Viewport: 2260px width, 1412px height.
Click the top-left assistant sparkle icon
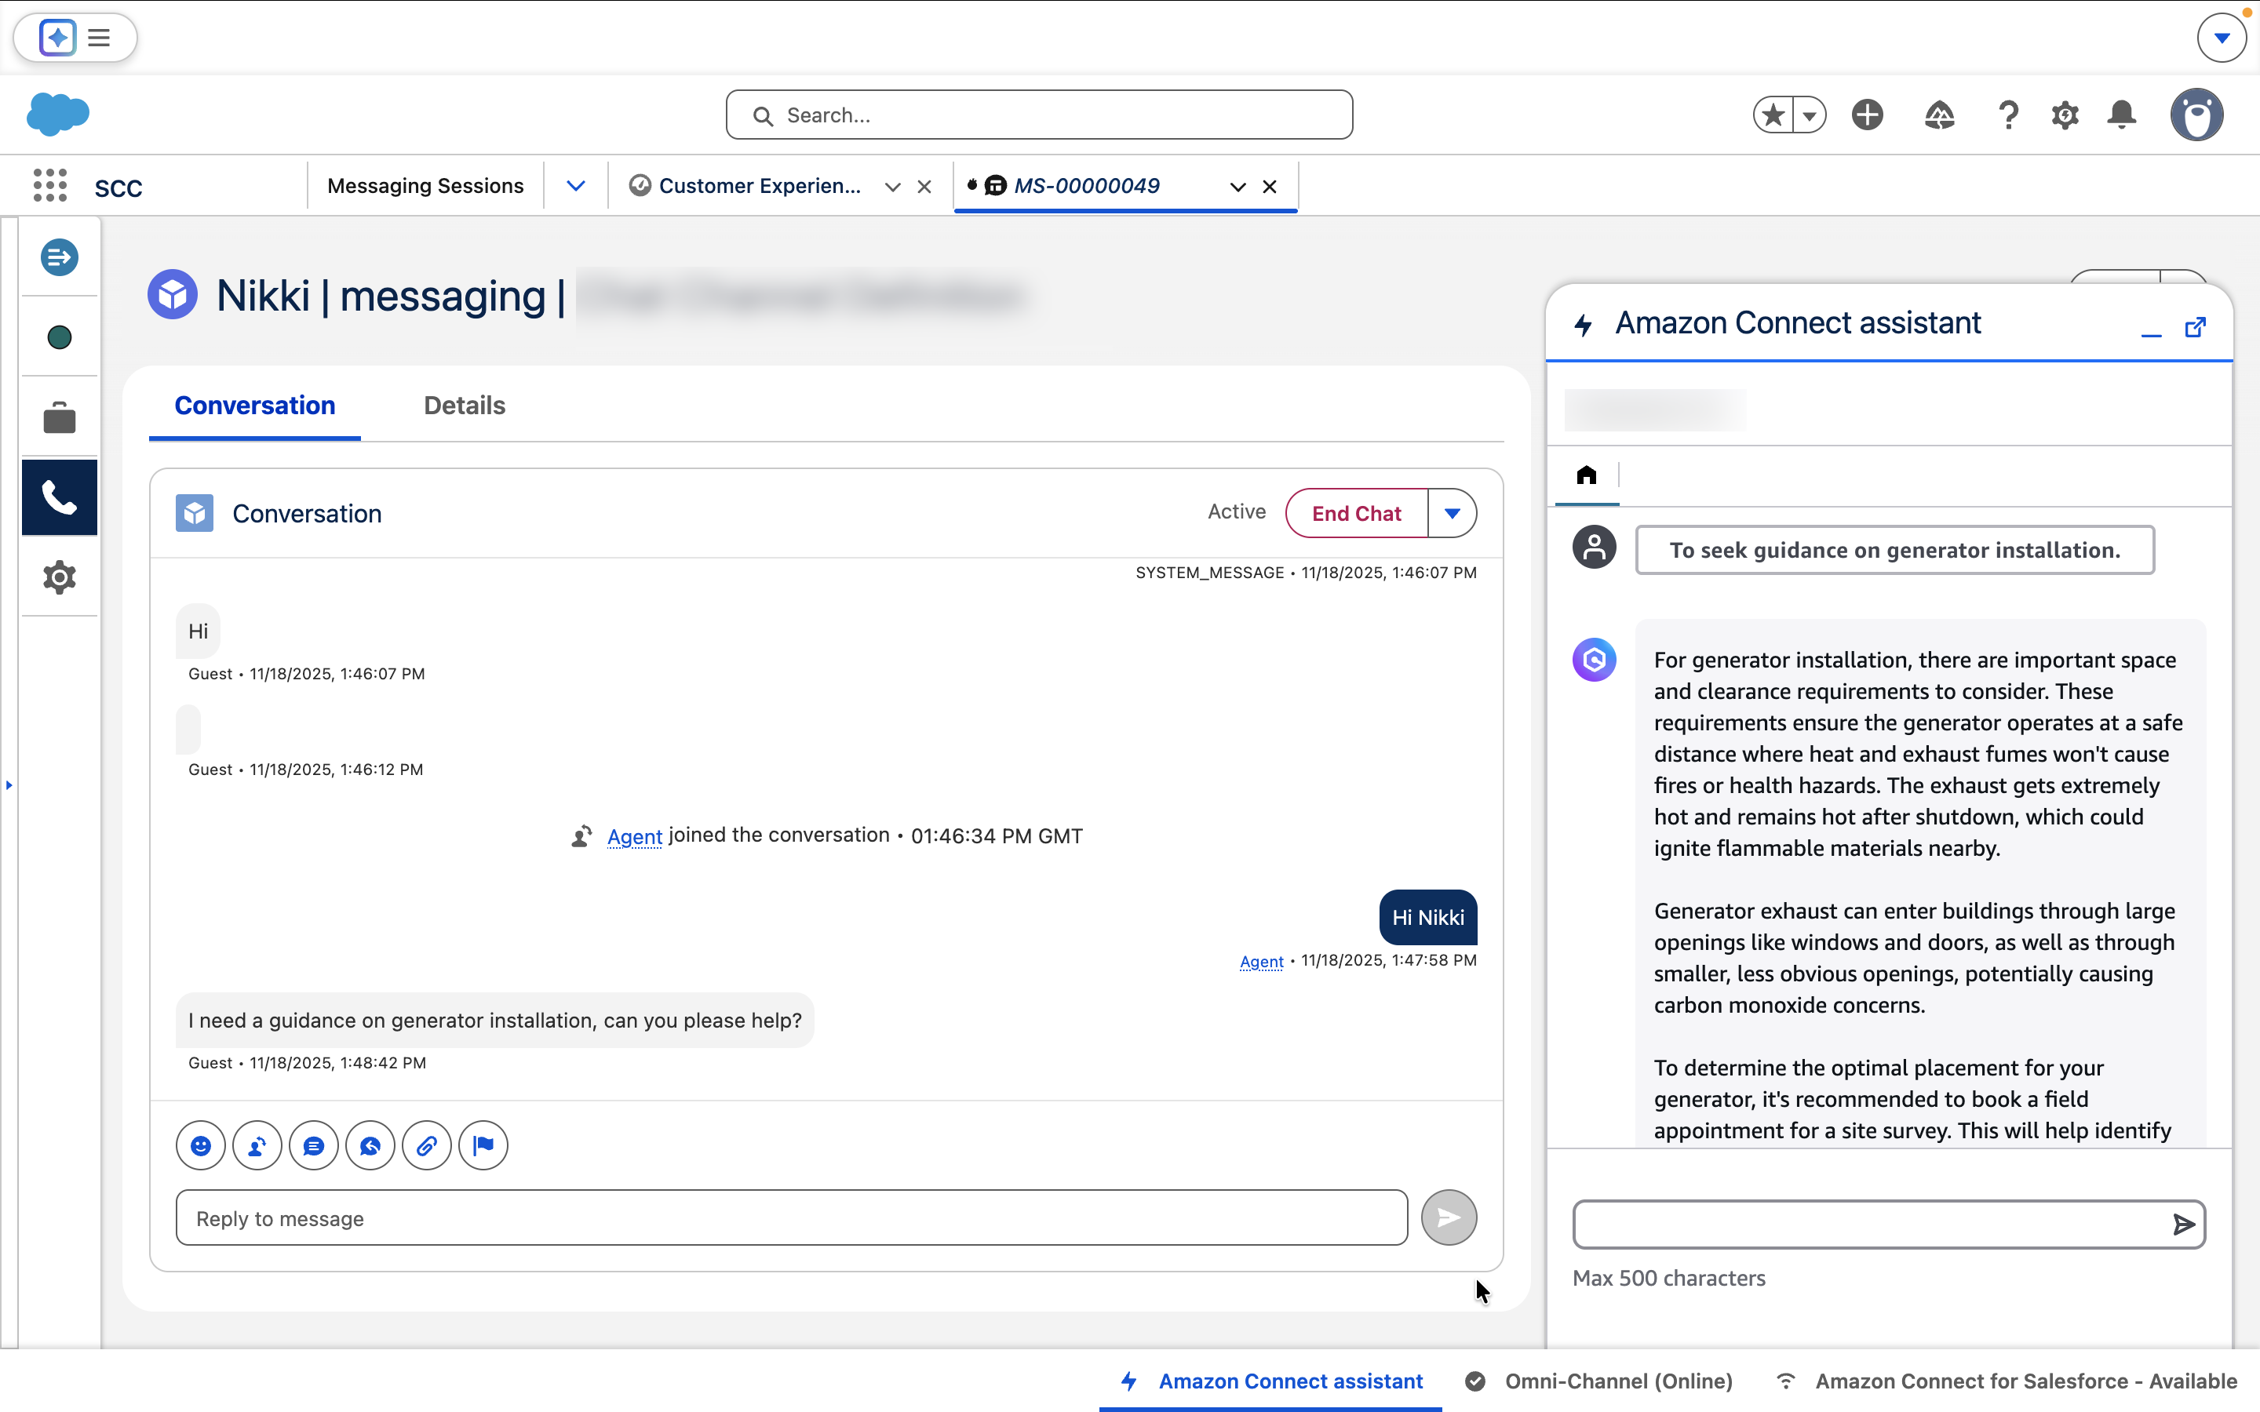(58, 38)
